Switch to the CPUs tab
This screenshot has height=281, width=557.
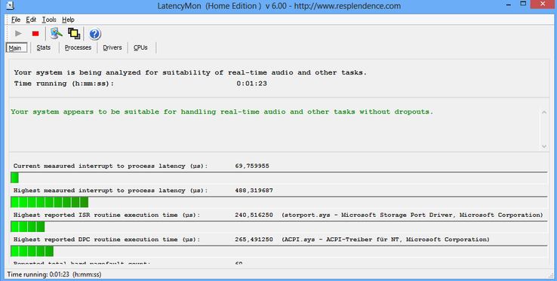(140, 47)
